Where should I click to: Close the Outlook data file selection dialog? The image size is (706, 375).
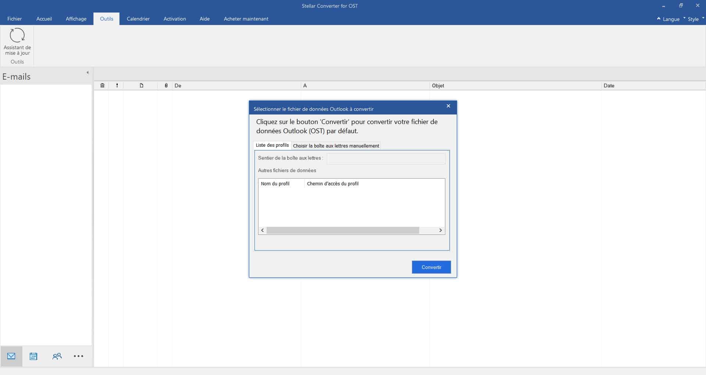tap(448, 106)
